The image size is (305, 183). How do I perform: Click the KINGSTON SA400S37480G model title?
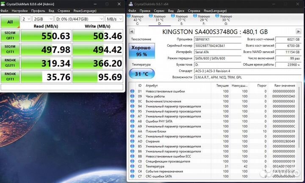[215, 32]
